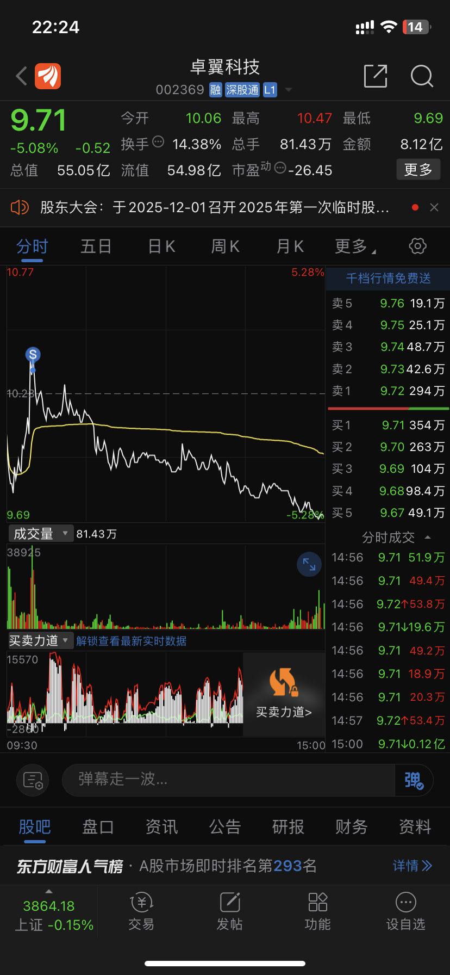Expand stock code dropdown triangle
Viewport: 450px width, 975px height.
pyautogui.click(x=289, y=90)
